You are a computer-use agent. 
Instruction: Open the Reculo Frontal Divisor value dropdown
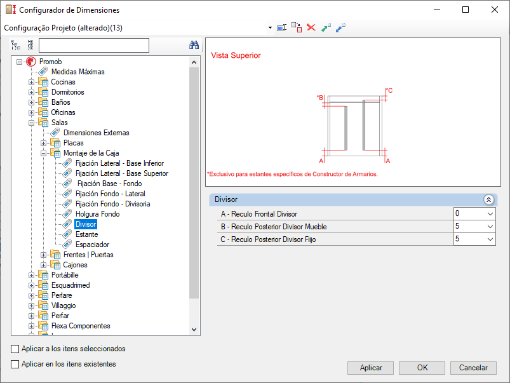(x=490, y=214)
